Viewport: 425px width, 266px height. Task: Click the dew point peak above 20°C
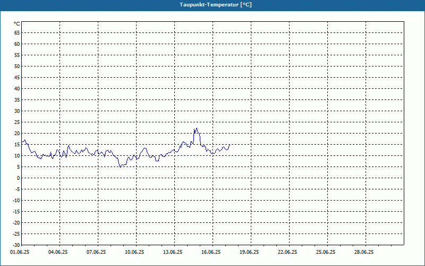click(197, 128)
